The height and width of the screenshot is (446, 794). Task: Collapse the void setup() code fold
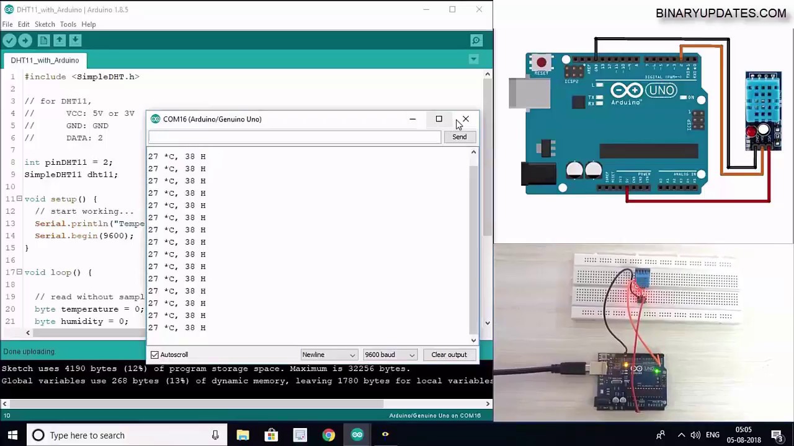[19, 199]
